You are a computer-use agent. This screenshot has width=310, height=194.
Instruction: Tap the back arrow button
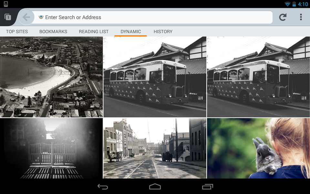[x=26, y=17]
